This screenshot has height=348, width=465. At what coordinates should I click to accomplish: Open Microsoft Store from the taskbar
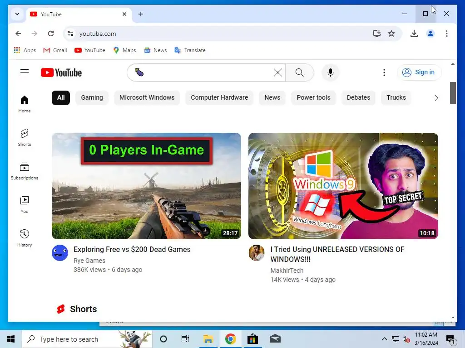pyautogui.click(x=252, y=339)
